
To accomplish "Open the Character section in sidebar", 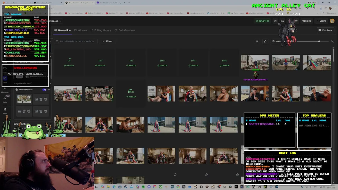I will point(5,90).
